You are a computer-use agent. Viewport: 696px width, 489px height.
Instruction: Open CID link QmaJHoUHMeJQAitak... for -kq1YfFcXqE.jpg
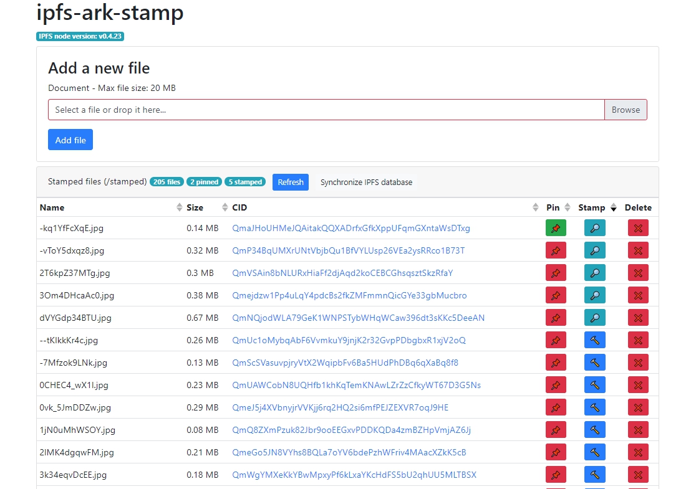pos(350,228)
